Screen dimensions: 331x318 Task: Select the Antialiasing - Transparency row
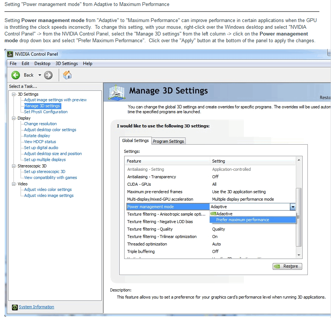[211, 177]
